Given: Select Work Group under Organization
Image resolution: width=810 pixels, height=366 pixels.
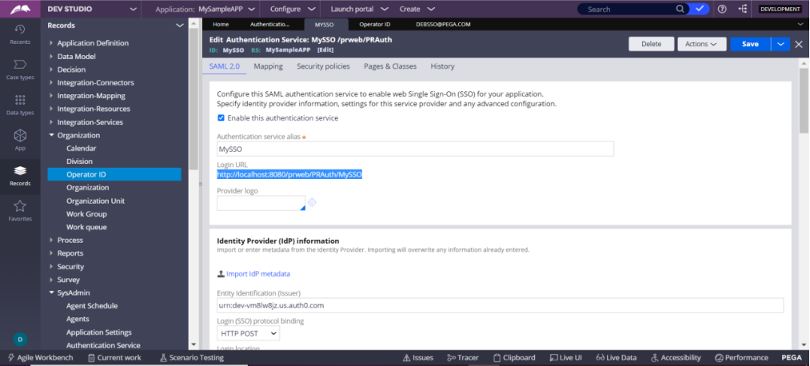Looking at the screenshot, I should point(86,213).
